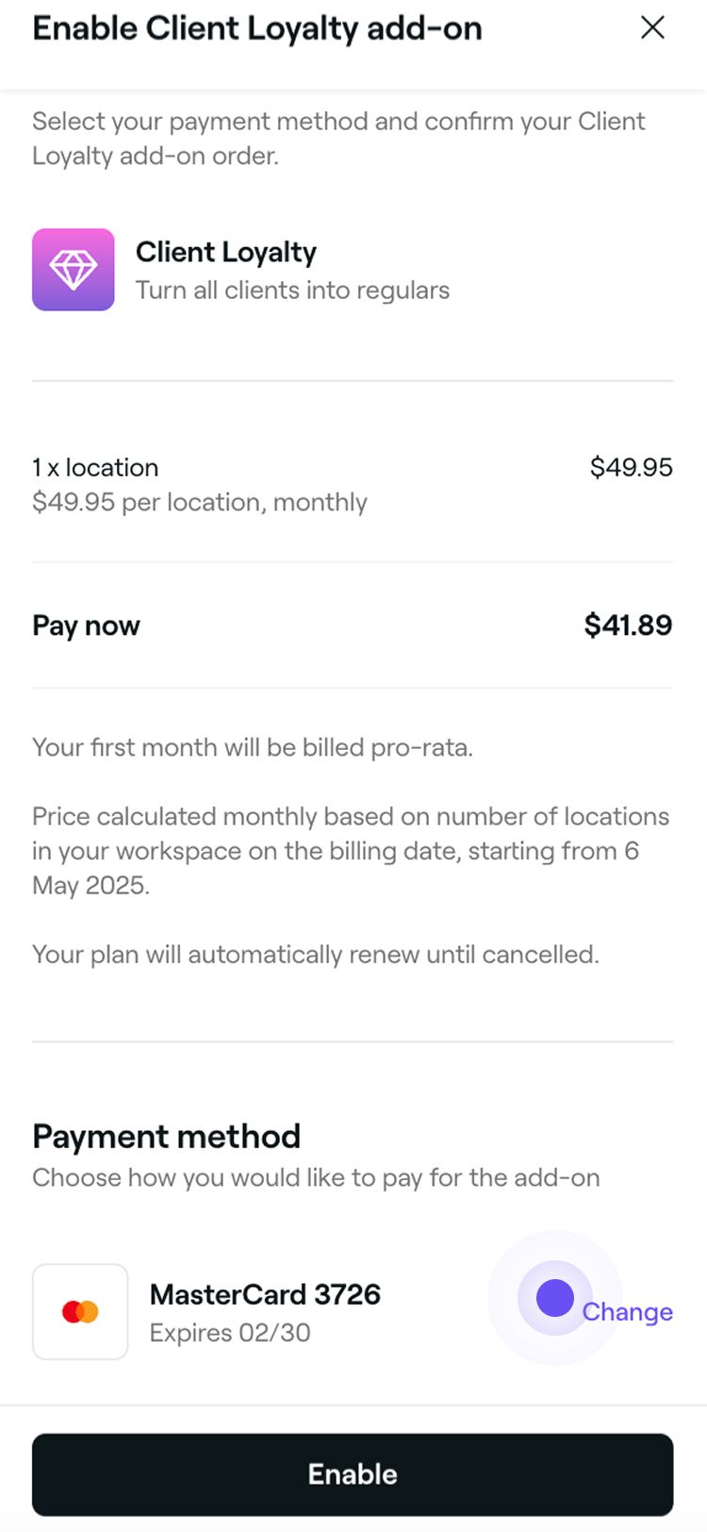Click the 1 x location line item
707x1532 pixels.
click(94, 467)
